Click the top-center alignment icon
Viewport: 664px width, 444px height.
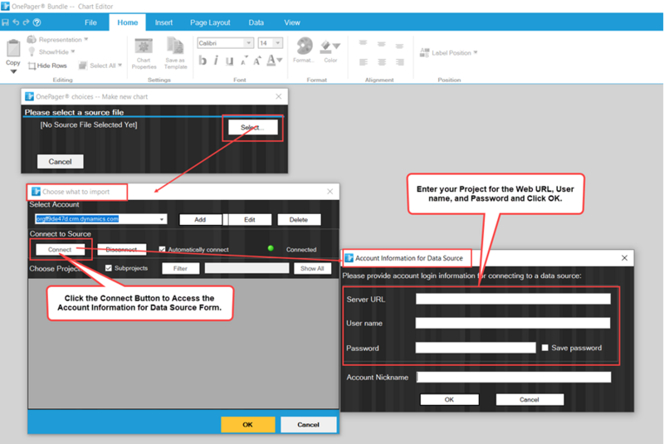(382, 44)
